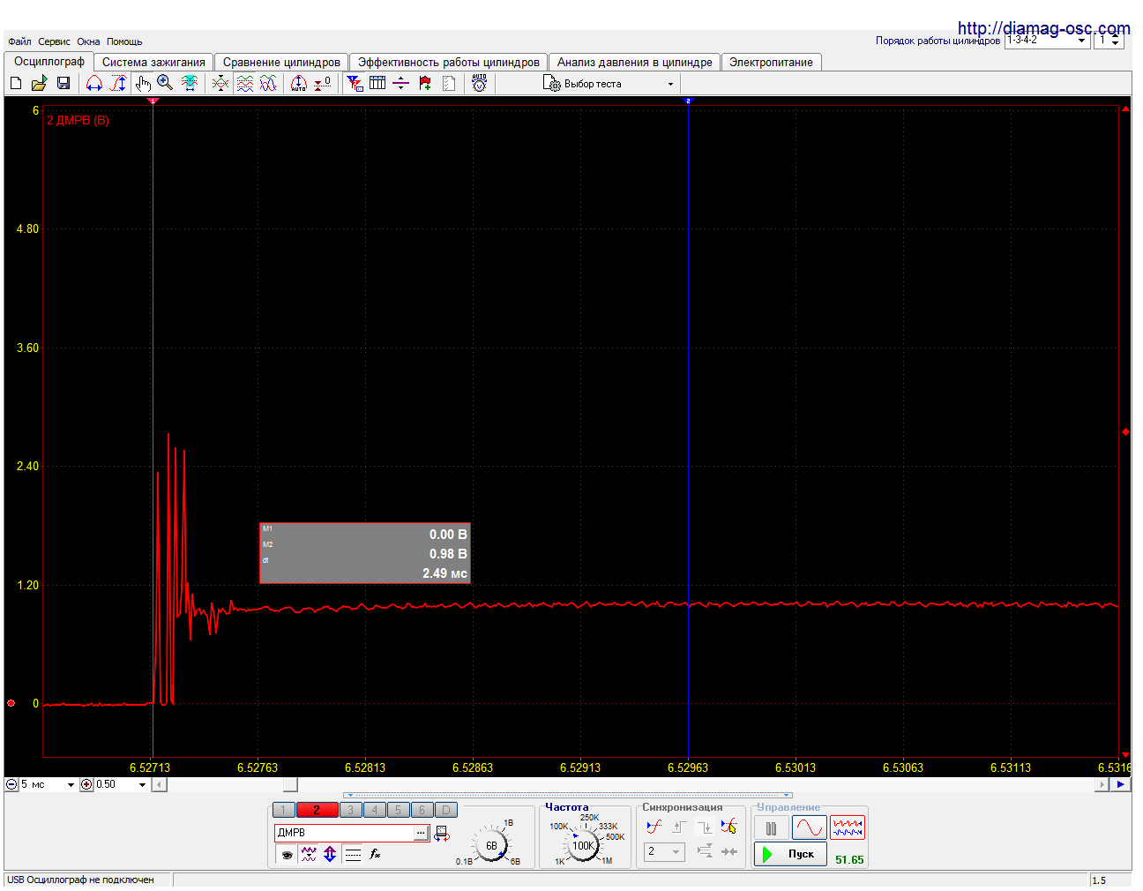
Task: Open the diamag-osc.com link
Action: pyautogui.click(x=1043, y=28)
